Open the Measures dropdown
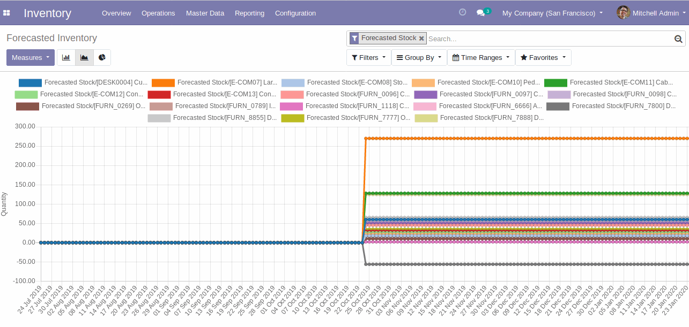 click(31, 58)
